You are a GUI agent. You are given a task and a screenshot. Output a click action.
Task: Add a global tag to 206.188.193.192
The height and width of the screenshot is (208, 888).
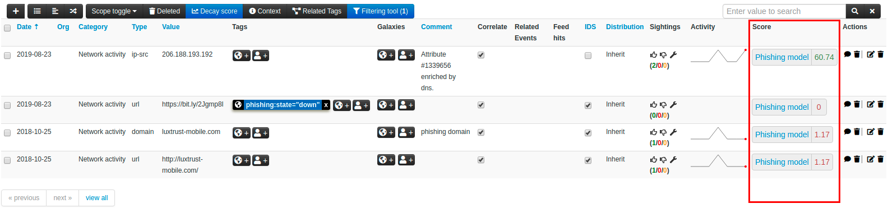point(242,56)
